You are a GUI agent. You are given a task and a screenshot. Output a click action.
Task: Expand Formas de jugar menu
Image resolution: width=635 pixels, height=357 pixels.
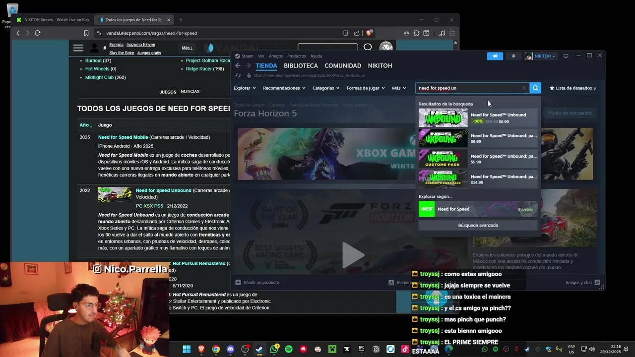click(x=366, y=88)
